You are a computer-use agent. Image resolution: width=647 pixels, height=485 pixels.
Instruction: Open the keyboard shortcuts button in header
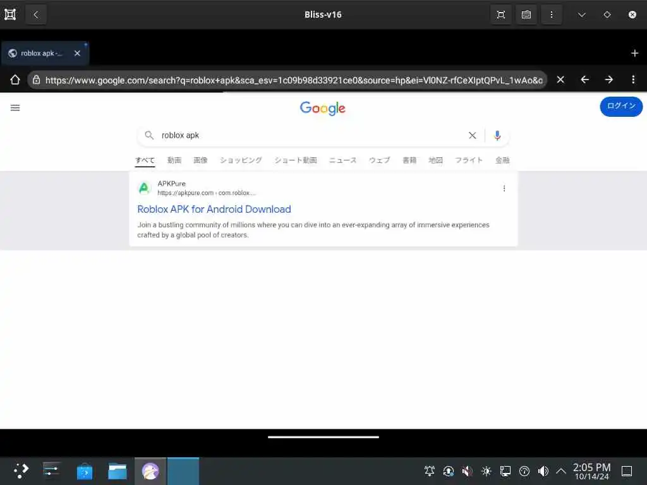526,15
